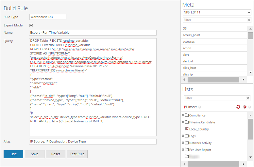The image size is (254, 167).
Task: Expand the Per User Report folder
Action: [183, 150]
